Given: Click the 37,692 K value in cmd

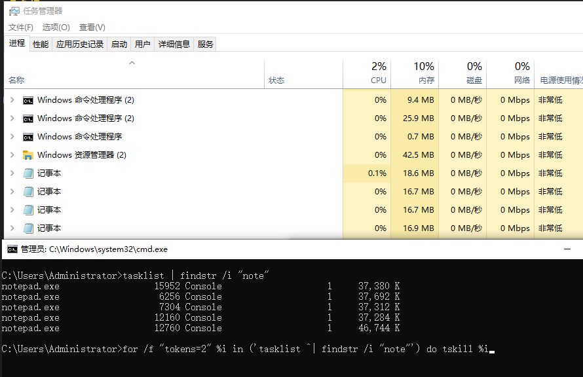Looking at the screenshot, I should click(x=379, y=296).
